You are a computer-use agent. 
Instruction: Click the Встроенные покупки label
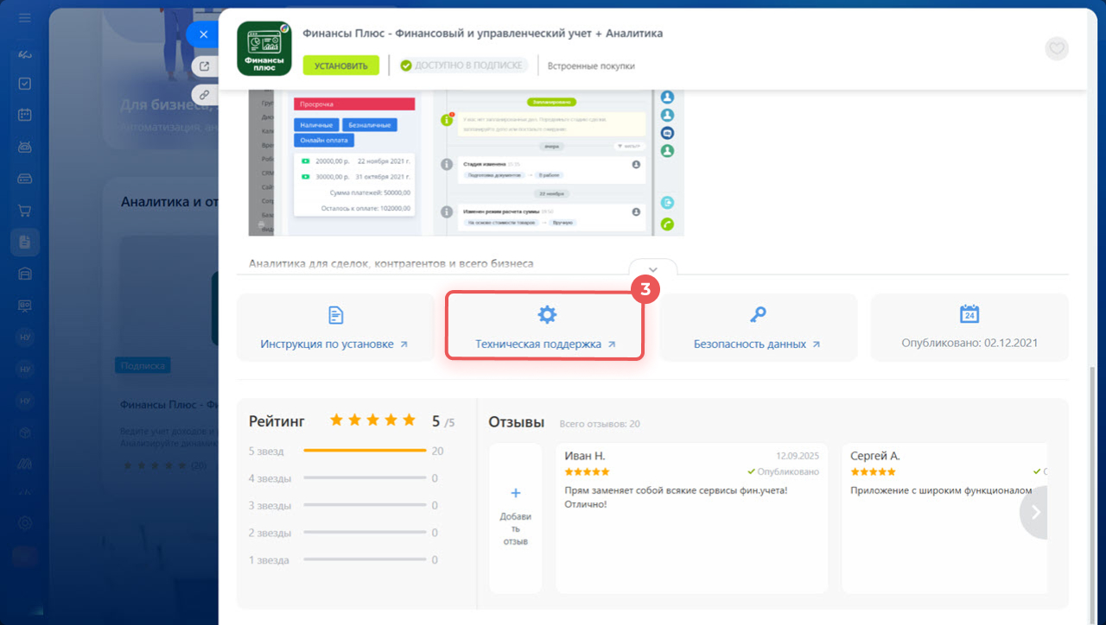(591, 66)
